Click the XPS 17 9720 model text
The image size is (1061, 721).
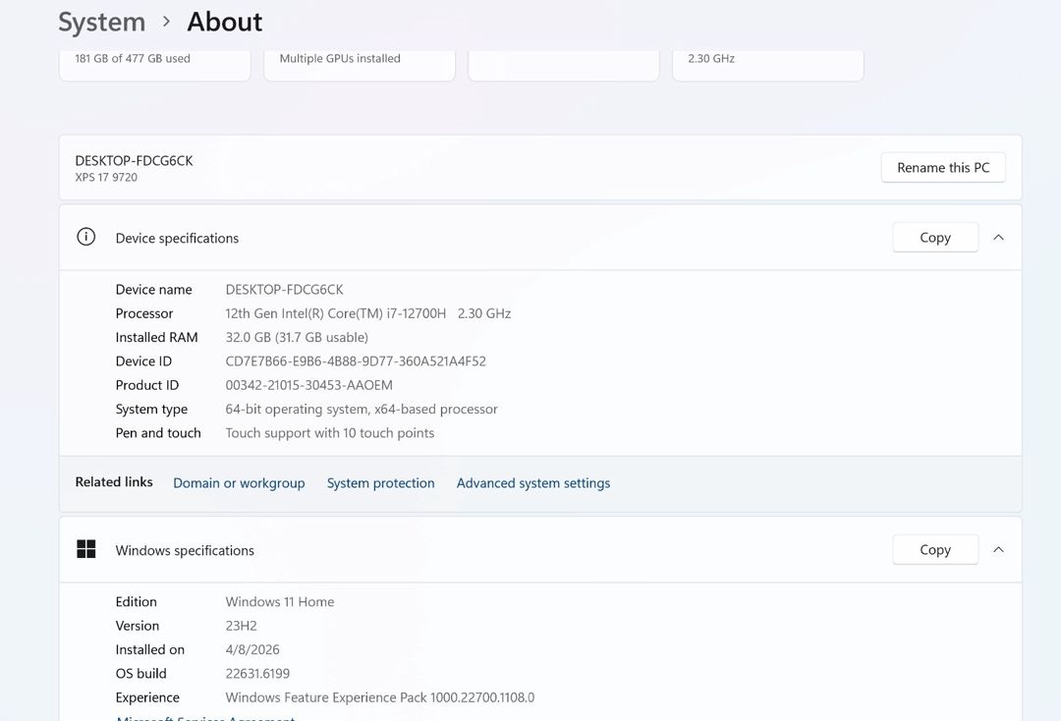(106, 177)
